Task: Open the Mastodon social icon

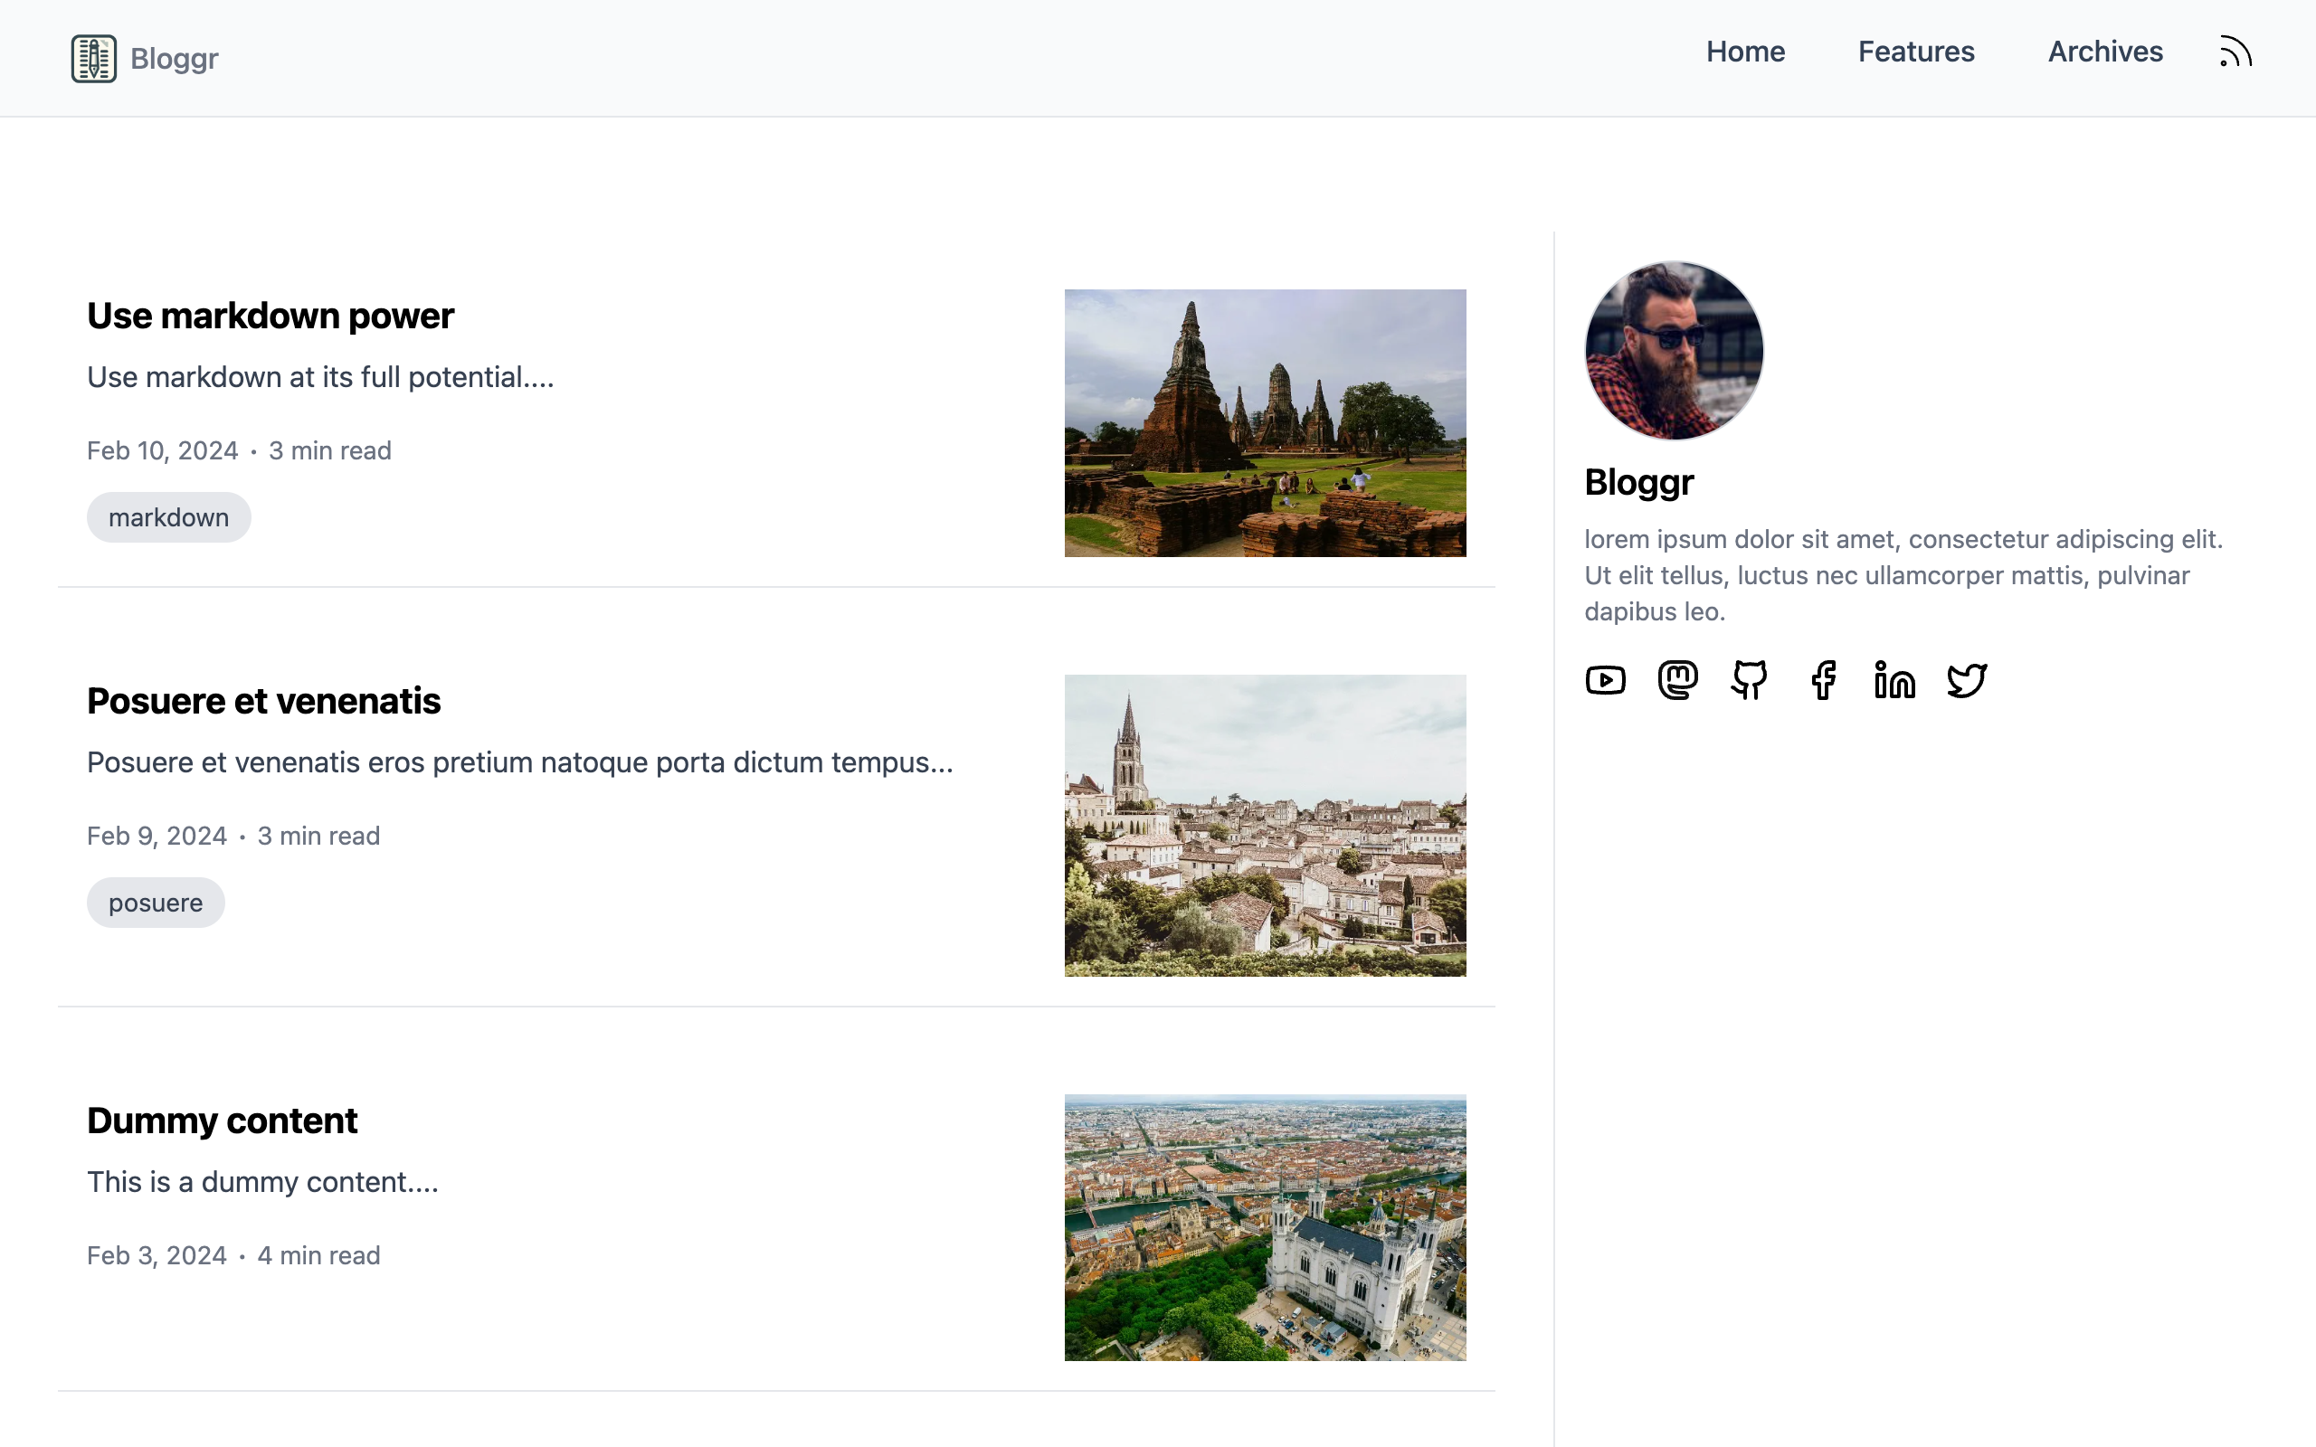Action: point(1677,680)
